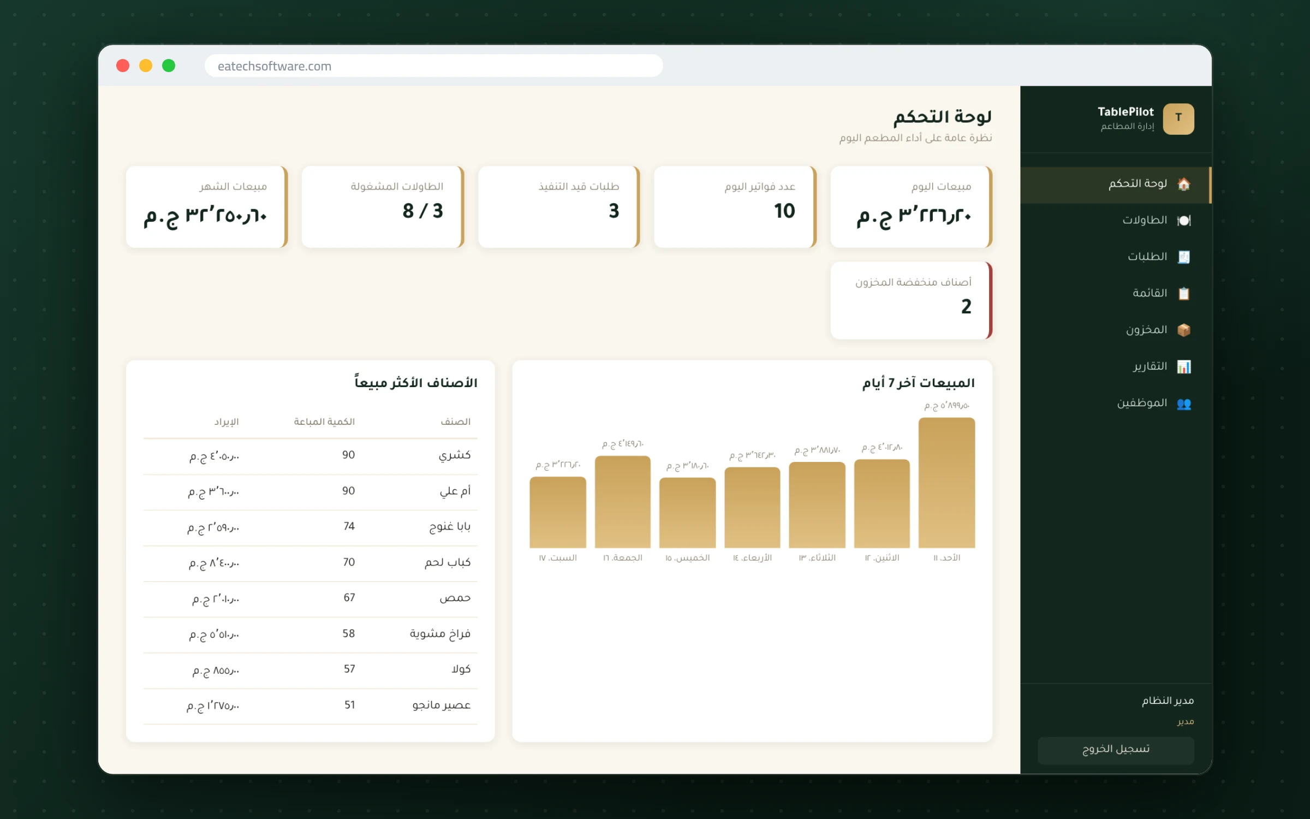
Task: Click the الإيراد column header
Action: 226,422
